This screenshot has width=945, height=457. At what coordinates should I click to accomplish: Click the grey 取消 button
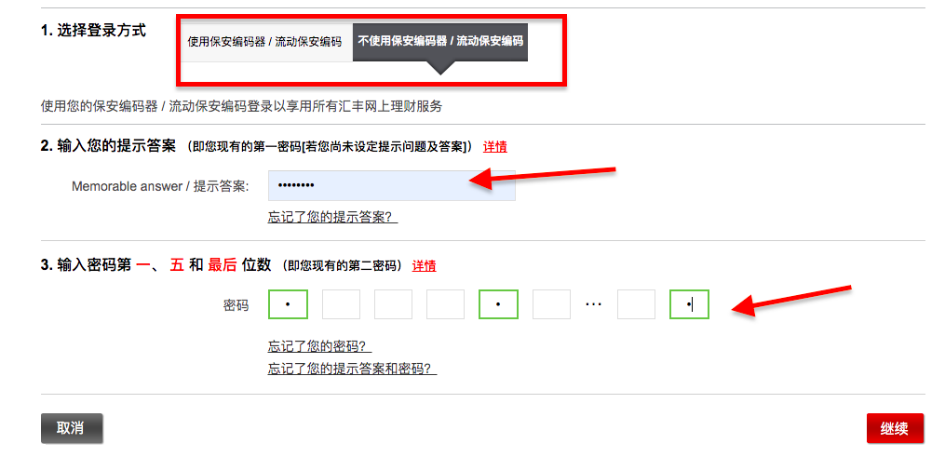coord(72,428)
